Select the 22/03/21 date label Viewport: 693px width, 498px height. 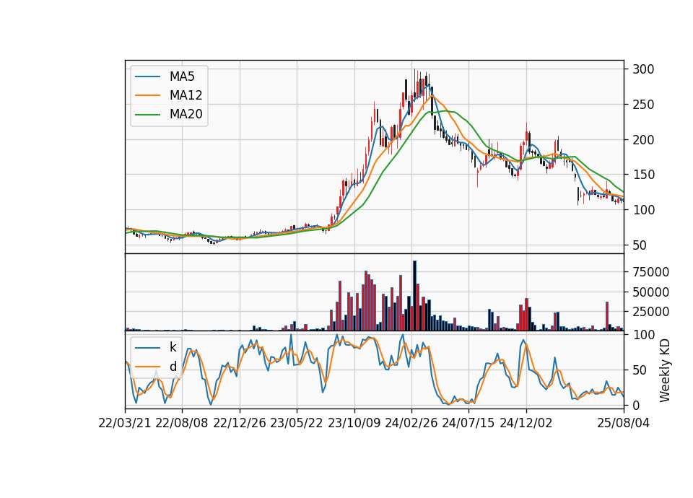tap(125, 423)
